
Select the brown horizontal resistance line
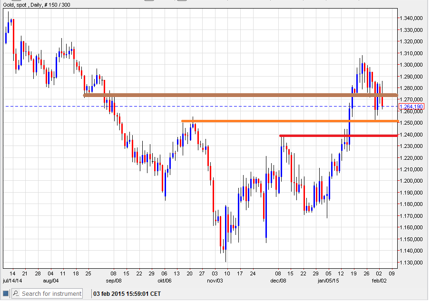(241, 95)
